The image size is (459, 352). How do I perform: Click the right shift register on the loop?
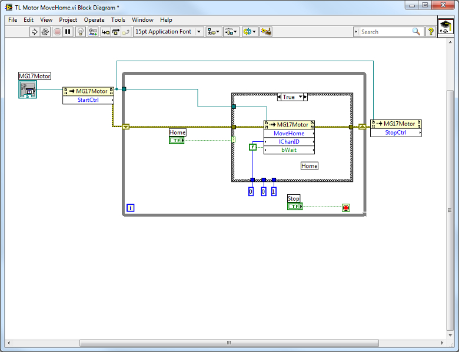362,127
